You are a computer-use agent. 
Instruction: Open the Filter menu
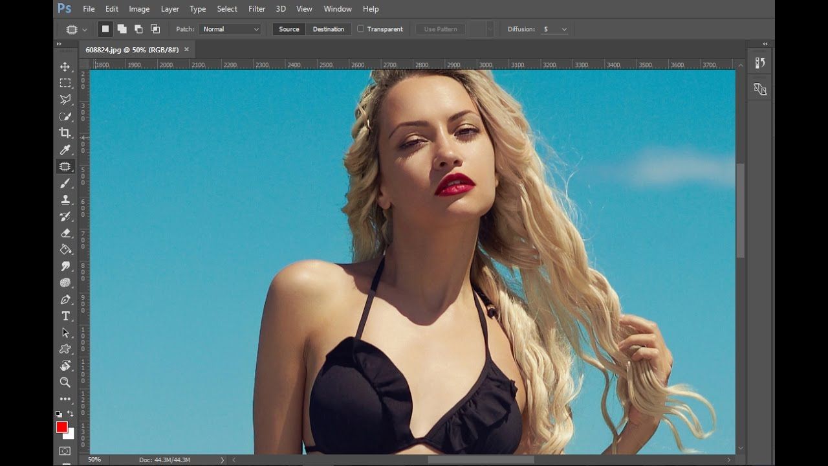[257, 9]
